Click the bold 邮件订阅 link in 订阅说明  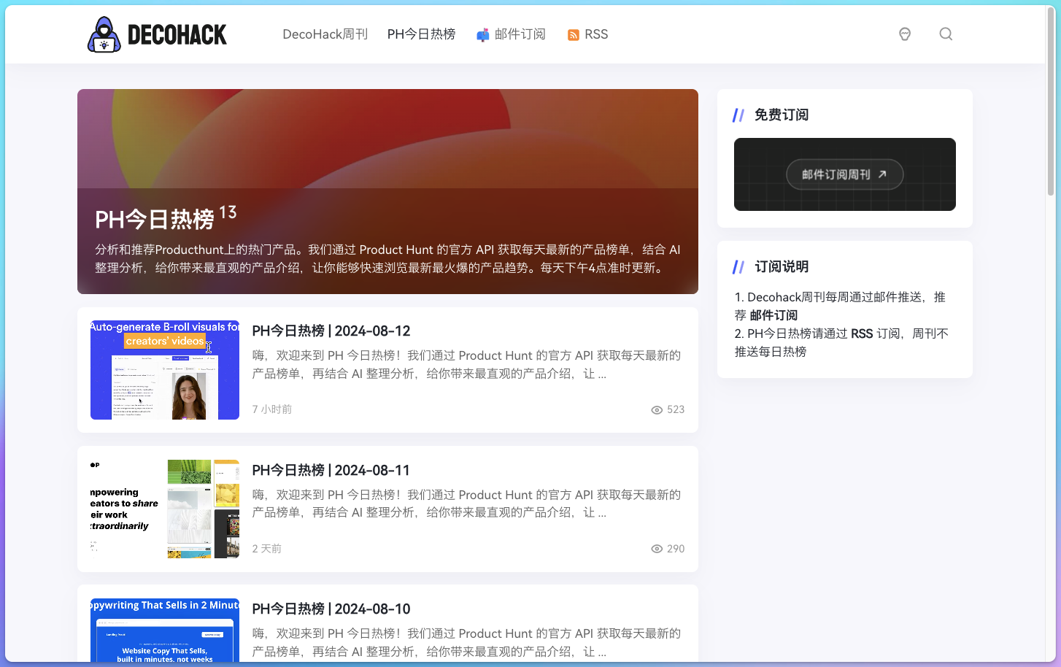773,315
